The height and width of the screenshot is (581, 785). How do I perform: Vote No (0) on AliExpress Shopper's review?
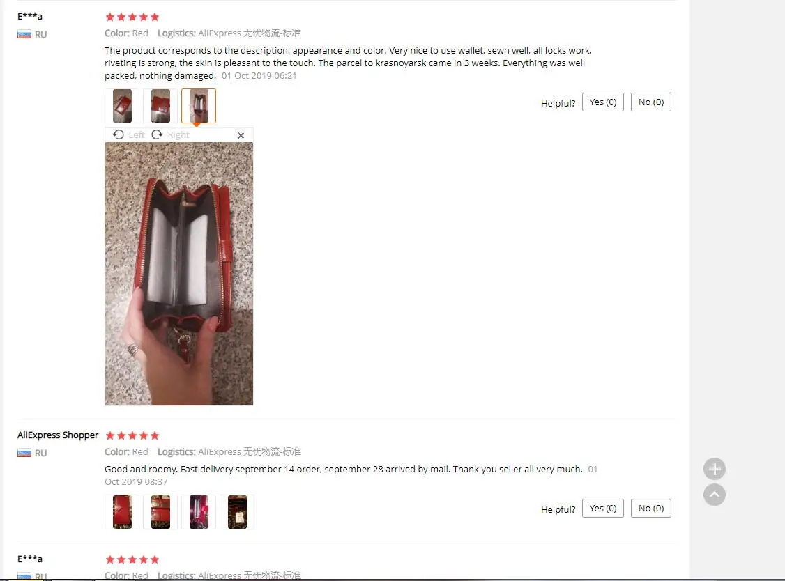651,509
